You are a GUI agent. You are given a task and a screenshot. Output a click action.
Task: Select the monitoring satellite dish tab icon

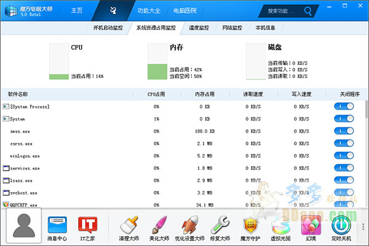[113, 10]
